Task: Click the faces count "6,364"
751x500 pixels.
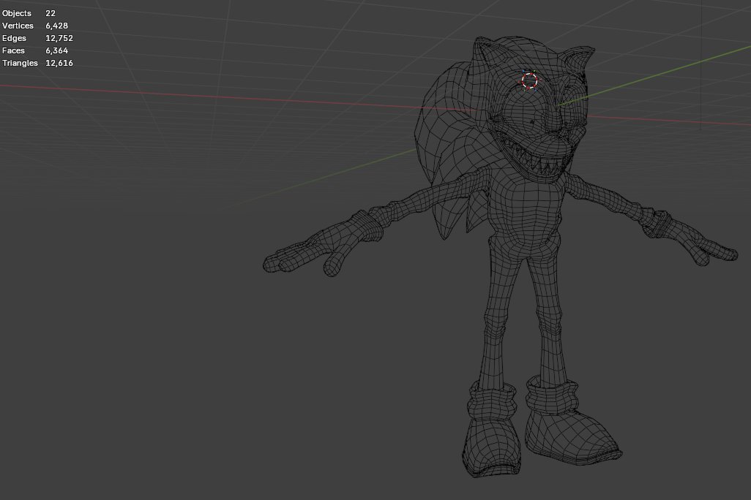Action: tap(56, 50)
